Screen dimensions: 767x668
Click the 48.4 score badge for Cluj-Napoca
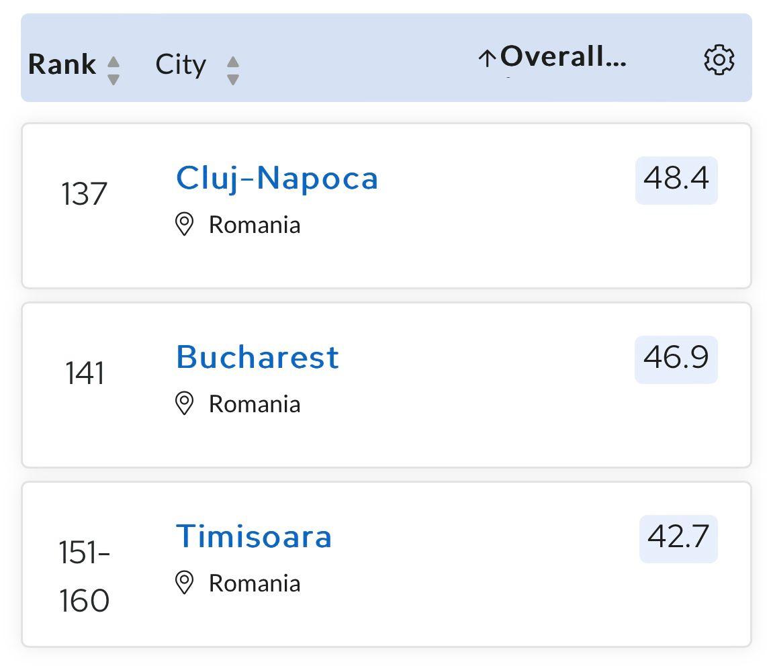(676, 179)
